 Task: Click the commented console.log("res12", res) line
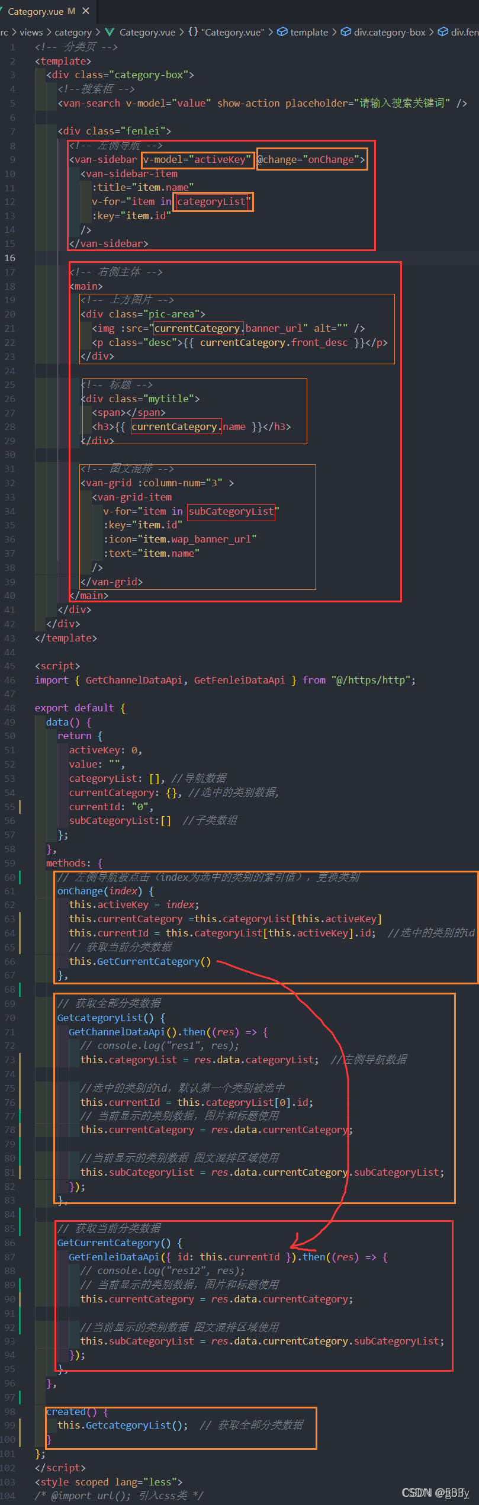pos(163,1270)
